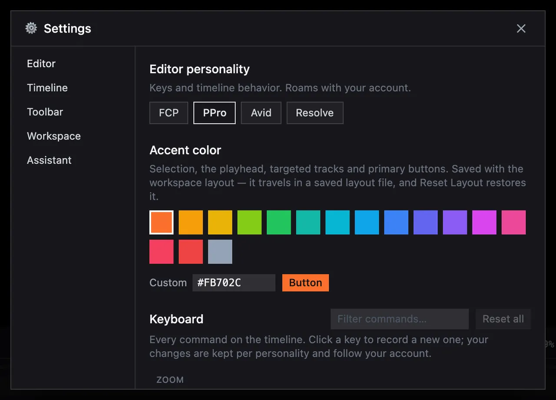Screen dimensions: 556x400
Task: Pick the rose accent color swatch
Action: click(x=162, y=252)
